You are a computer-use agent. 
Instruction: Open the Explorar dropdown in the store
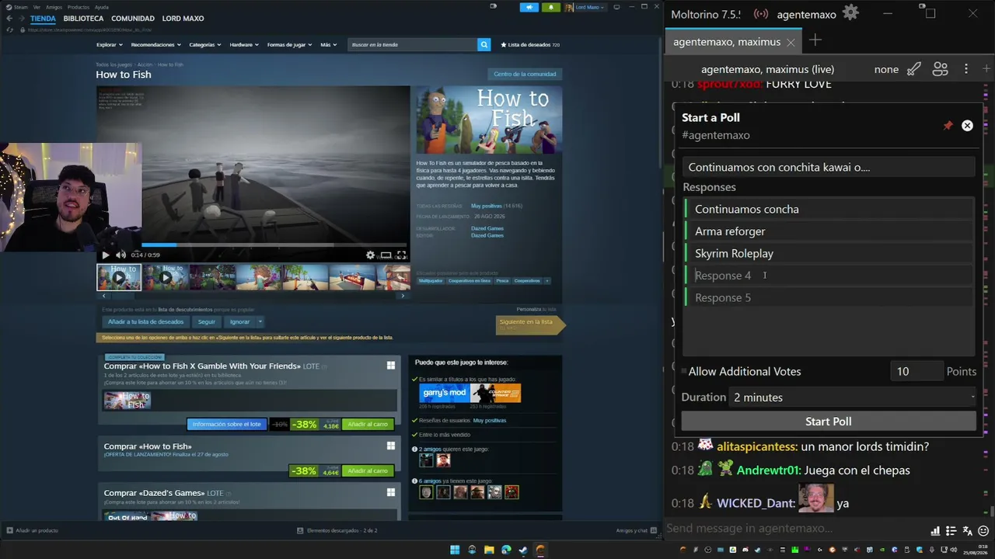point(109,45)
